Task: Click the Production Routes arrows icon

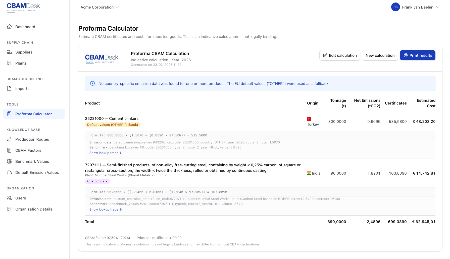Action: coord(9,139)
